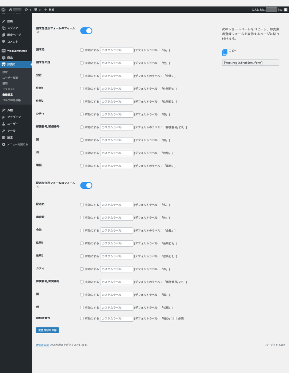Check the 必須 checkbox for tax ID

175,318
